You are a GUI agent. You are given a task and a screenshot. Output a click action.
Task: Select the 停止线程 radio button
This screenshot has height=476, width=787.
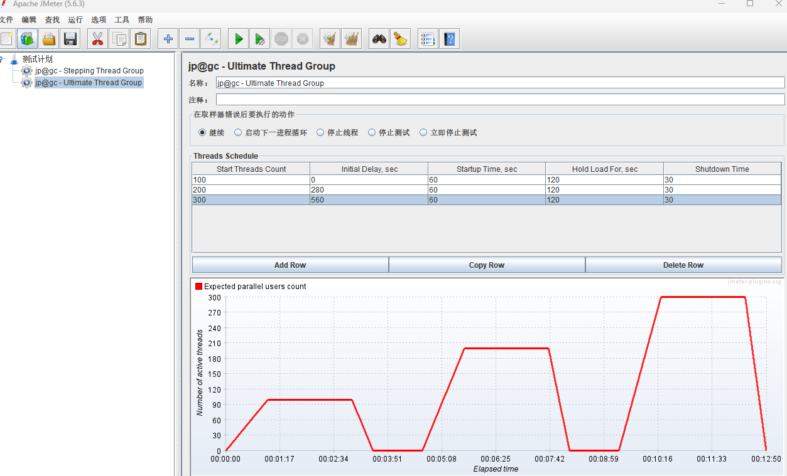320,132
